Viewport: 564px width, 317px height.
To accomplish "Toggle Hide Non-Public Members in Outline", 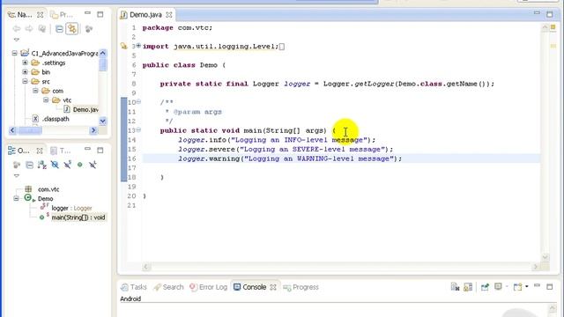I will 80,165.
